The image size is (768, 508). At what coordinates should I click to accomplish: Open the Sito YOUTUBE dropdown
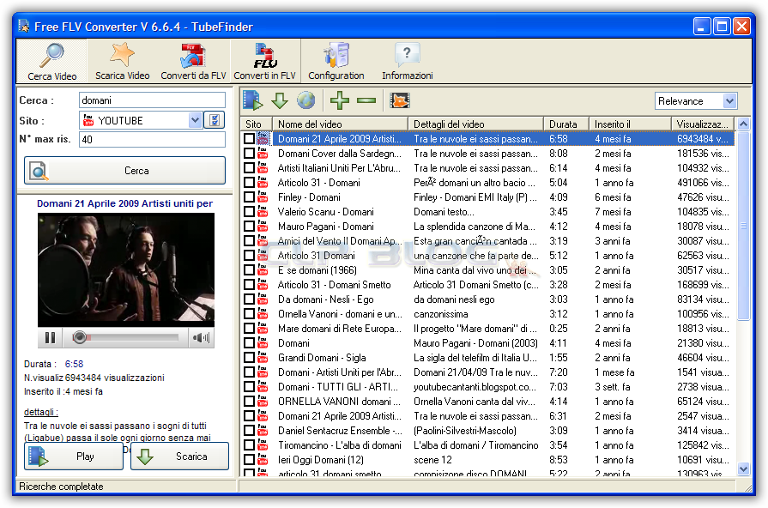coord(195,120)
